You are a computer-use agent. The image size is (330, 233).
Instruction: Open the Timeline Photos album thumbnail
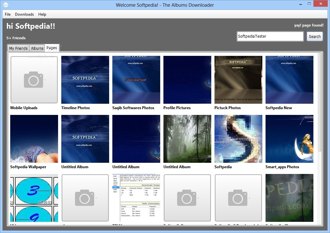point(85,80)
